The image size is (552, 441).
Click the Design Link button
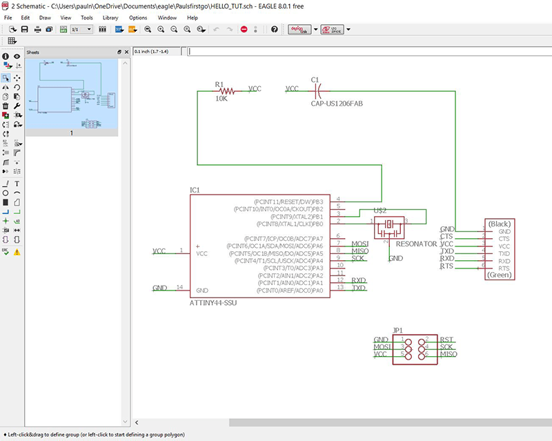click(x=300, y=29)
